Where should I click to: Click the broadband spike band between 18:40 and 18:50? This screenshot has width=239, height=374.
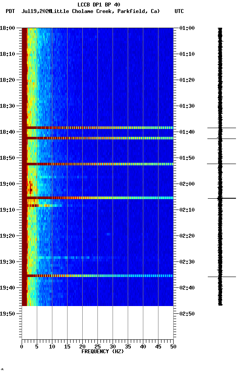97,138
